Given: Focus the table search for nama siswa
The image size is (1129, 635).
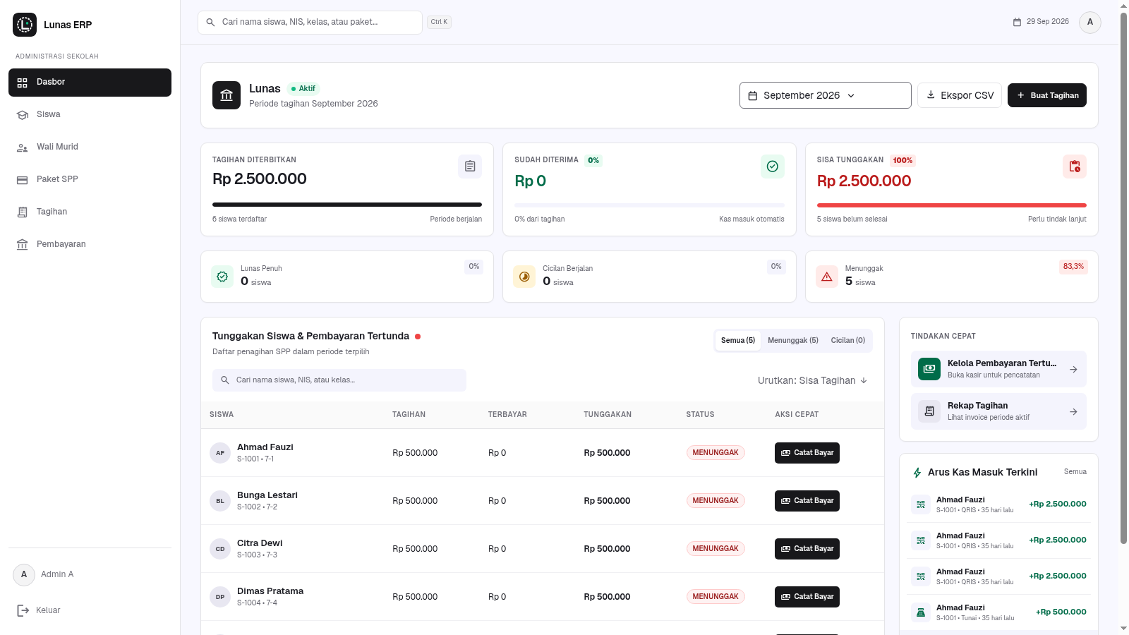Looking at the screenshot, I should tap(339, 380).
